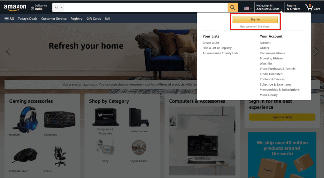Open Browsing History under Your Account
This screenshot has height=178, width=324.
pyautogui.click(x=271, y=58)
